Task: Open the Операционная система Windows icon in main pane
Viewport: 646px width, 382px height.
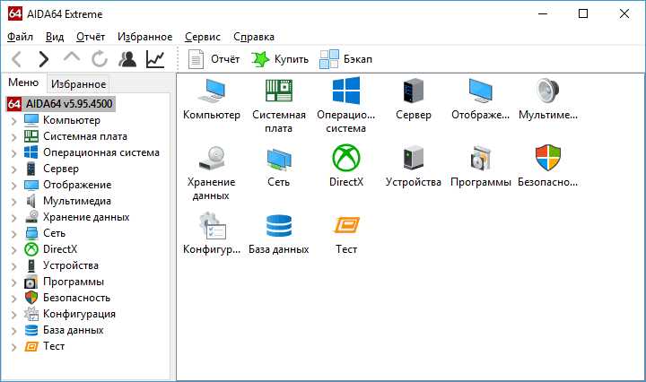Action: pos(346,91)
